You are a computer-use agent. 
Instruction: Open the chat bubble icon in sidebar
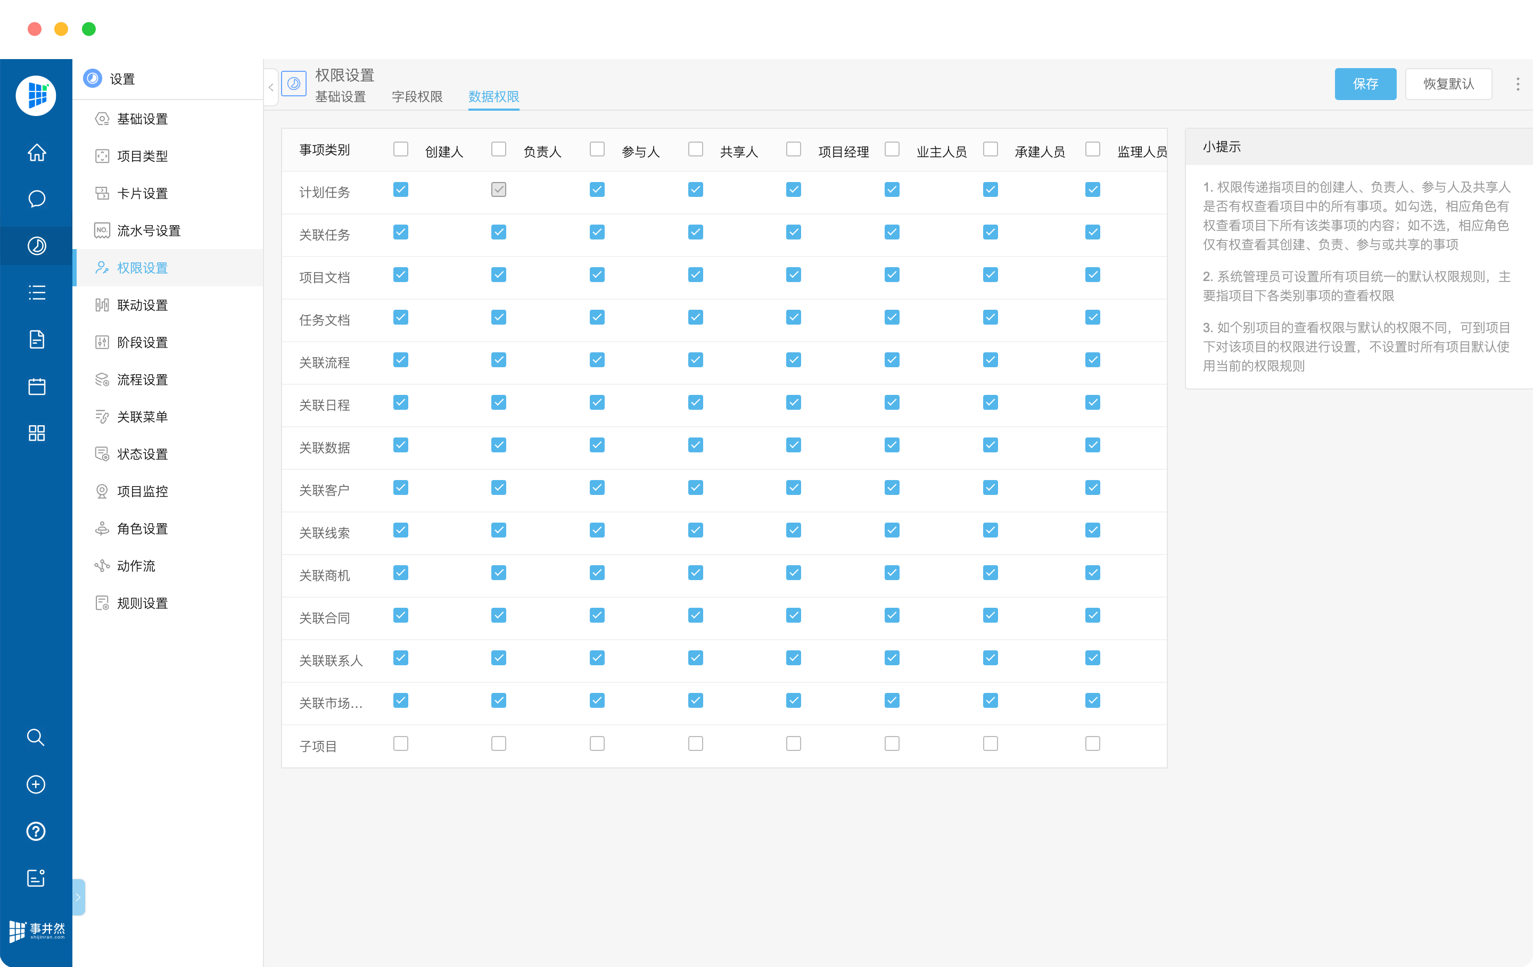[x=36, y=199]
